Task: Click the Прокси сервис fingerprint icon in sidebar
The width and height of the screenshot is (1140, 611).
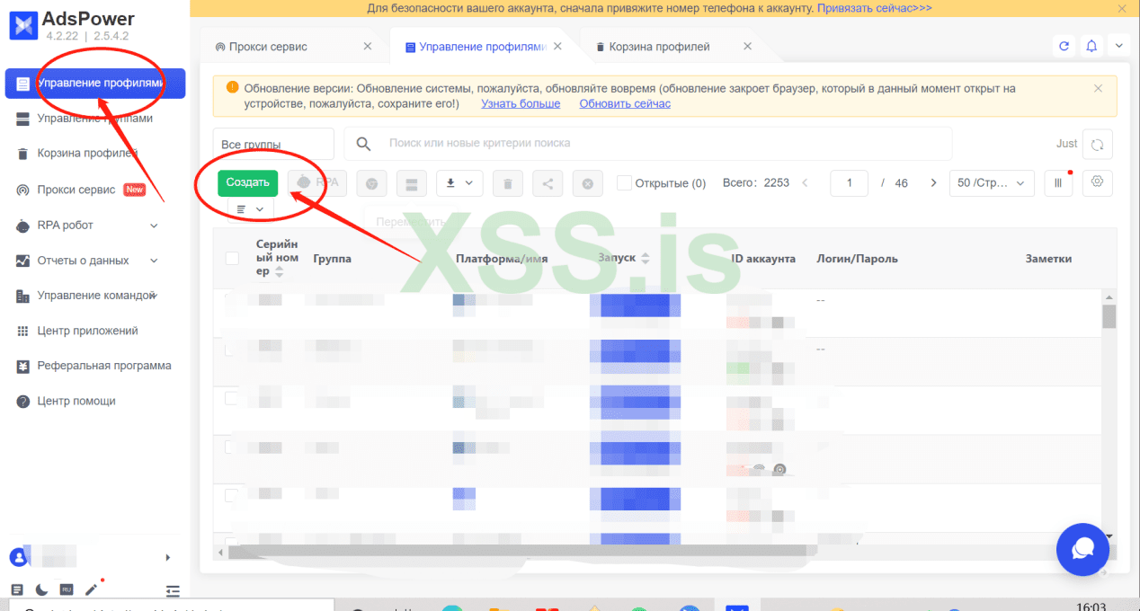Action: [22, 190]
